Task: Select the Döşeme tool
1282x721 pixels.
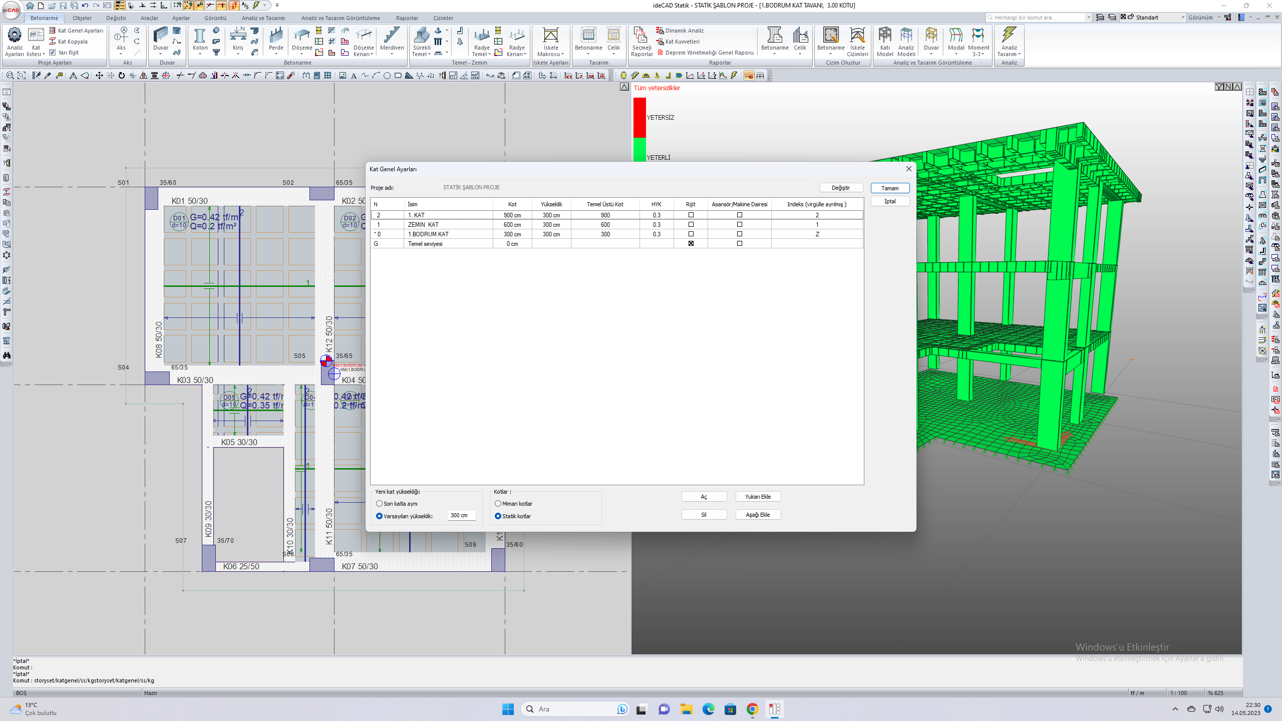Action: pos(302,40)
